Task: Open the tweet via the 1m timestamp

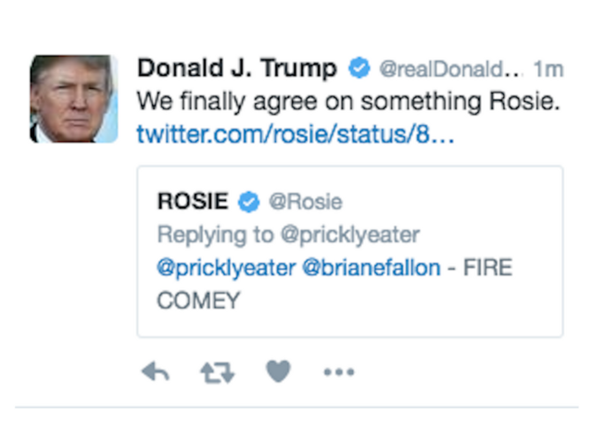Action: [549, 70]
